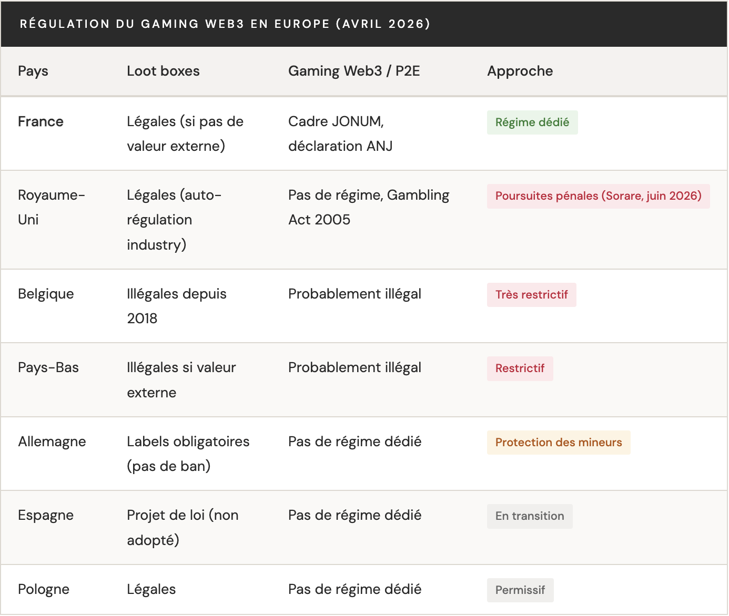Click the 'Régime dédié' green badge
Image resolution: width=729 pixels, height=616 pixels.
tap(532, 122)
